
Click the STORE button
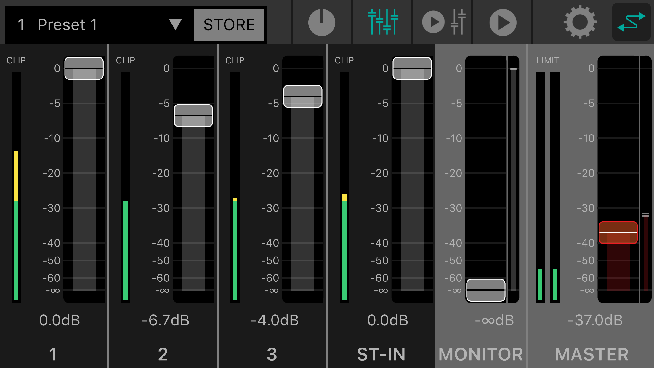(x=229, y=24)
